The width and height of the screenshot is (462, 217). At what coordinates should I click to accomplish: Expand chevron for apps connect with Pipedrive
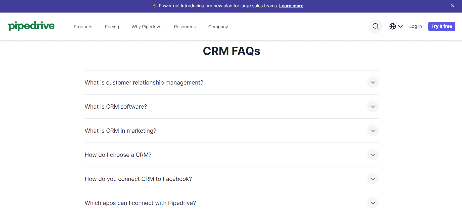tap(373, 203)
